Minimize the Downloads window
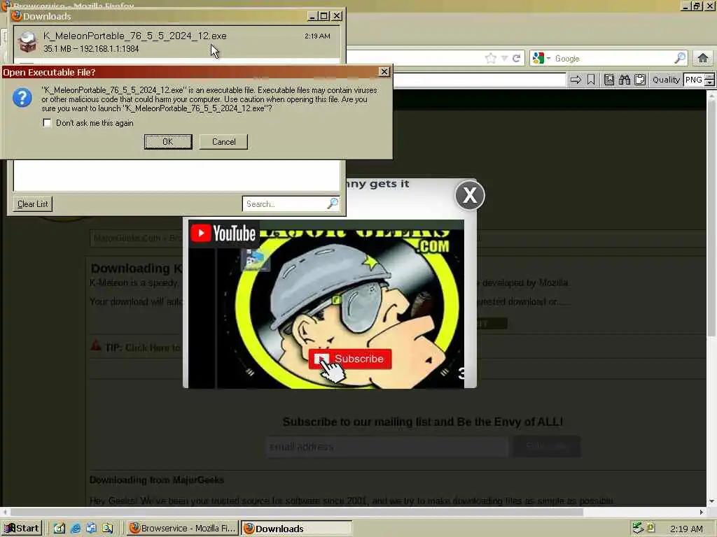Viewport: 717px width, 537px height. pyautogui.click(x=312, y=16)
